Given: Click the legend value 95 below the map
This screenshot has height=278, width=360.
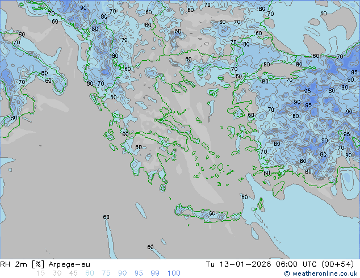Looking at the screenshot, I should tap(139, 273).
